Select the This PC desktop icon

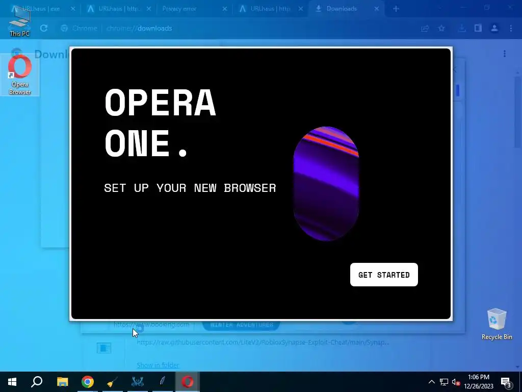tap(20, 21)
